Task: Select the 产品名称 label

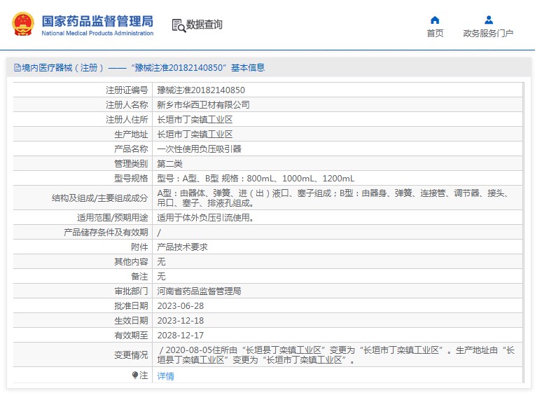Action: click(x=131, y=149)
